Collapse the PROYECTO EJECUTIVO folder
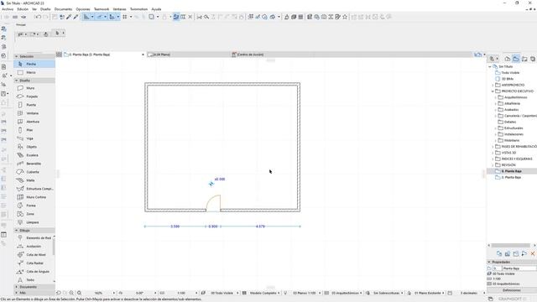 493,91
